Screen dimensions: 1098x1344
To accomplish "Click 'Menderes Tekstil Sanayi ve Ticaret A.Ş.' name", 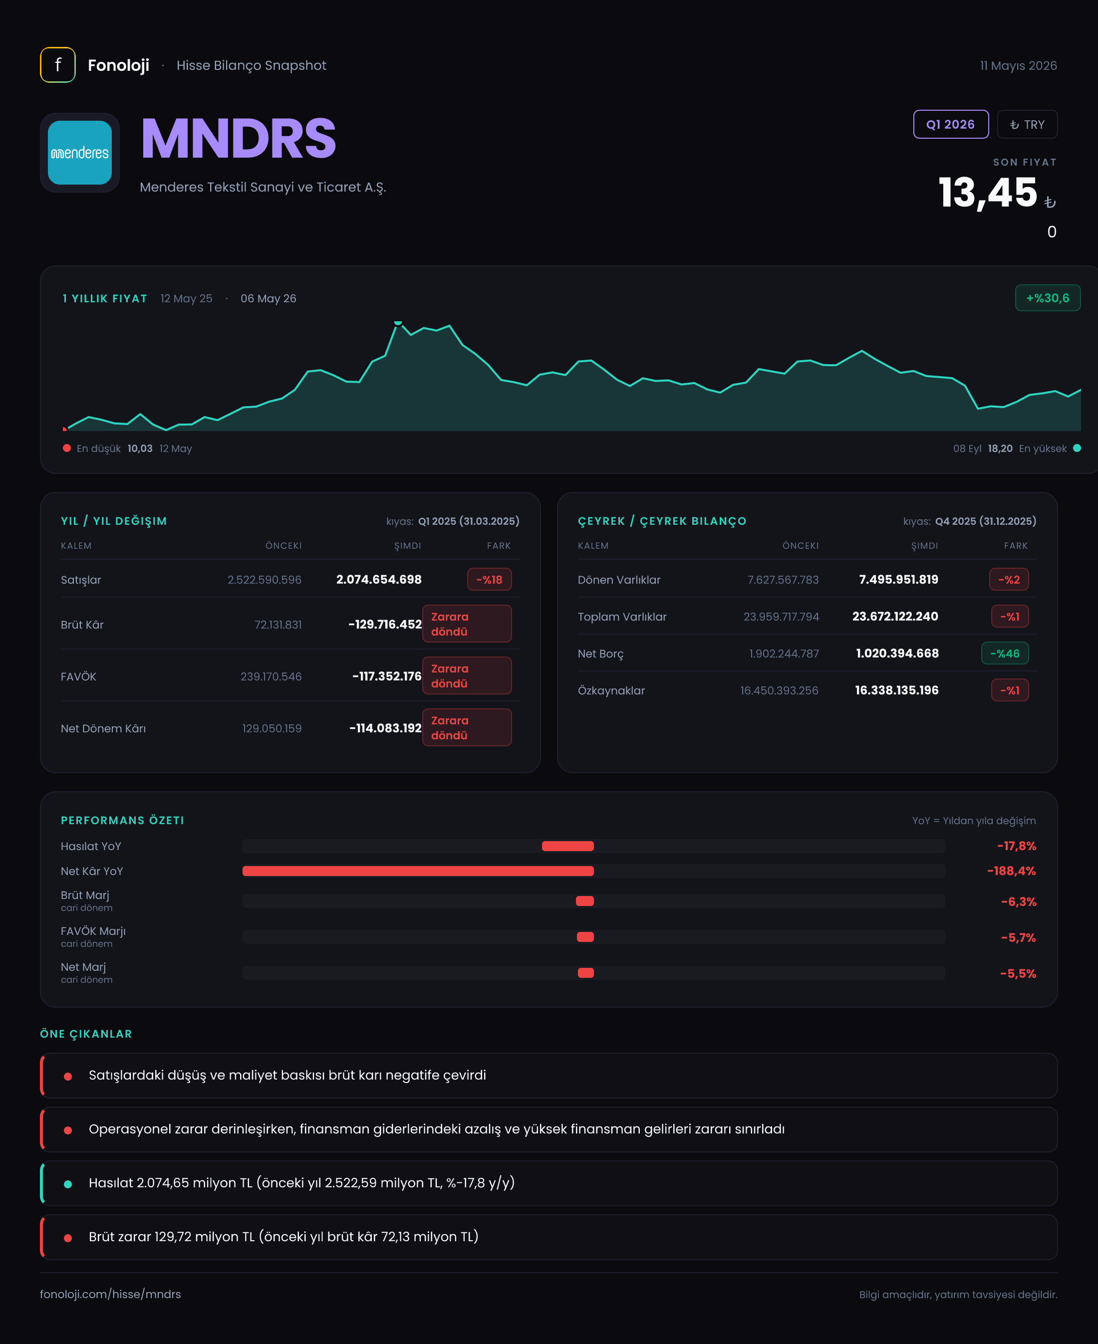I will [x=263, y=187].
